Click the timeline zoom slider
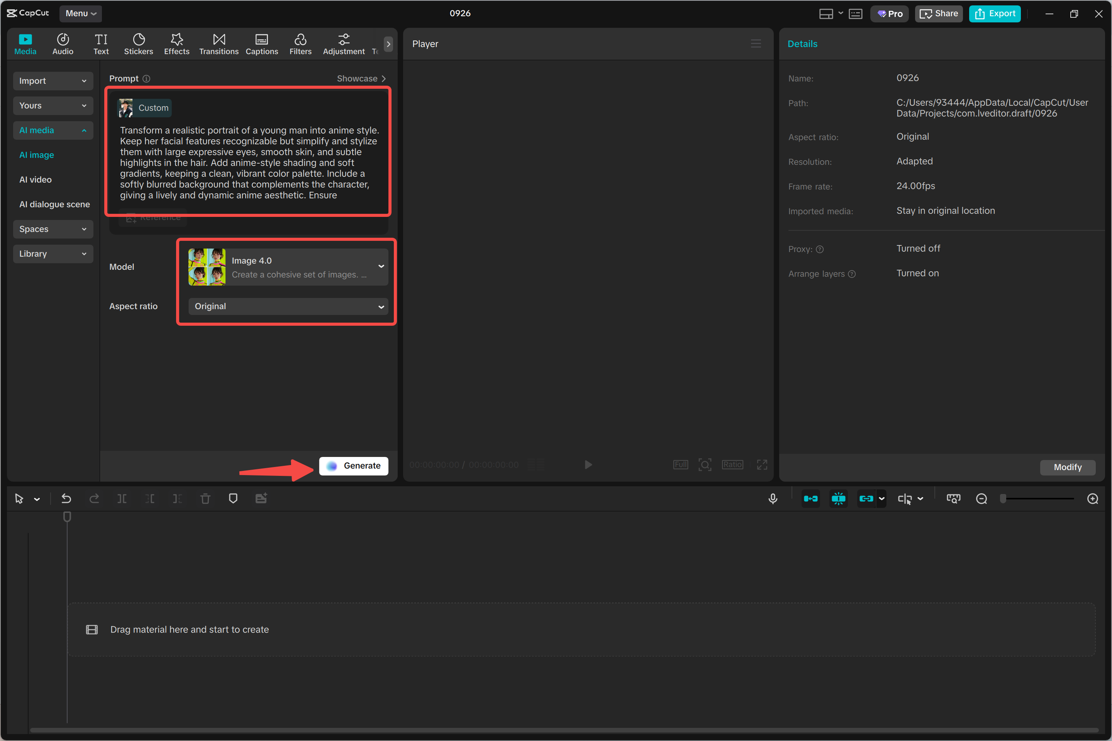The width and height of the screenshot is (1112, 741). coord(1038,499)
